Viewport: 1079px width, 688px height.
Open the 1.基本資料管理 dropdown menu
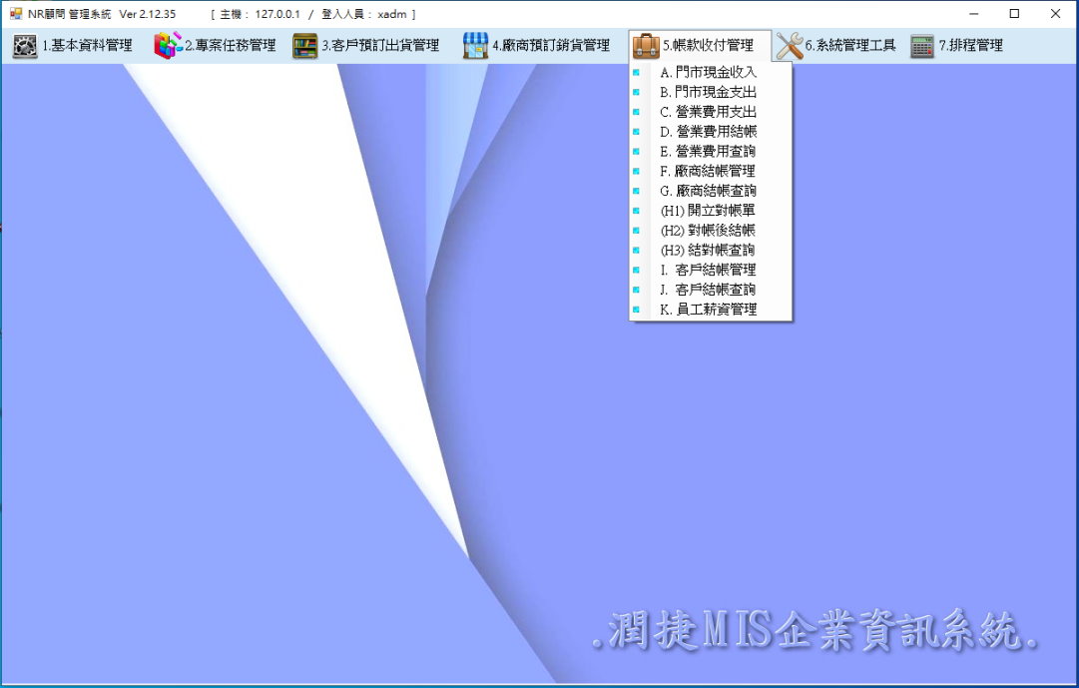[86, 46]
